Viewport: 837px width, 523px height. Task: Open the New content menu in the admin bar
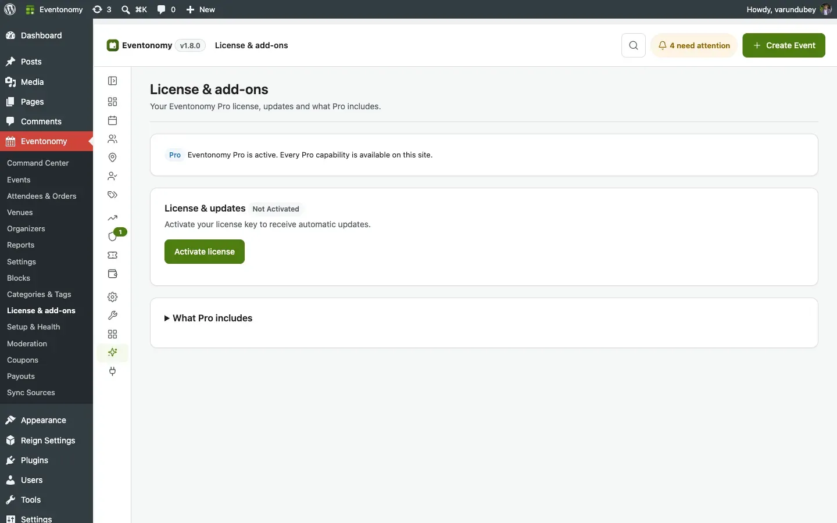201,9
